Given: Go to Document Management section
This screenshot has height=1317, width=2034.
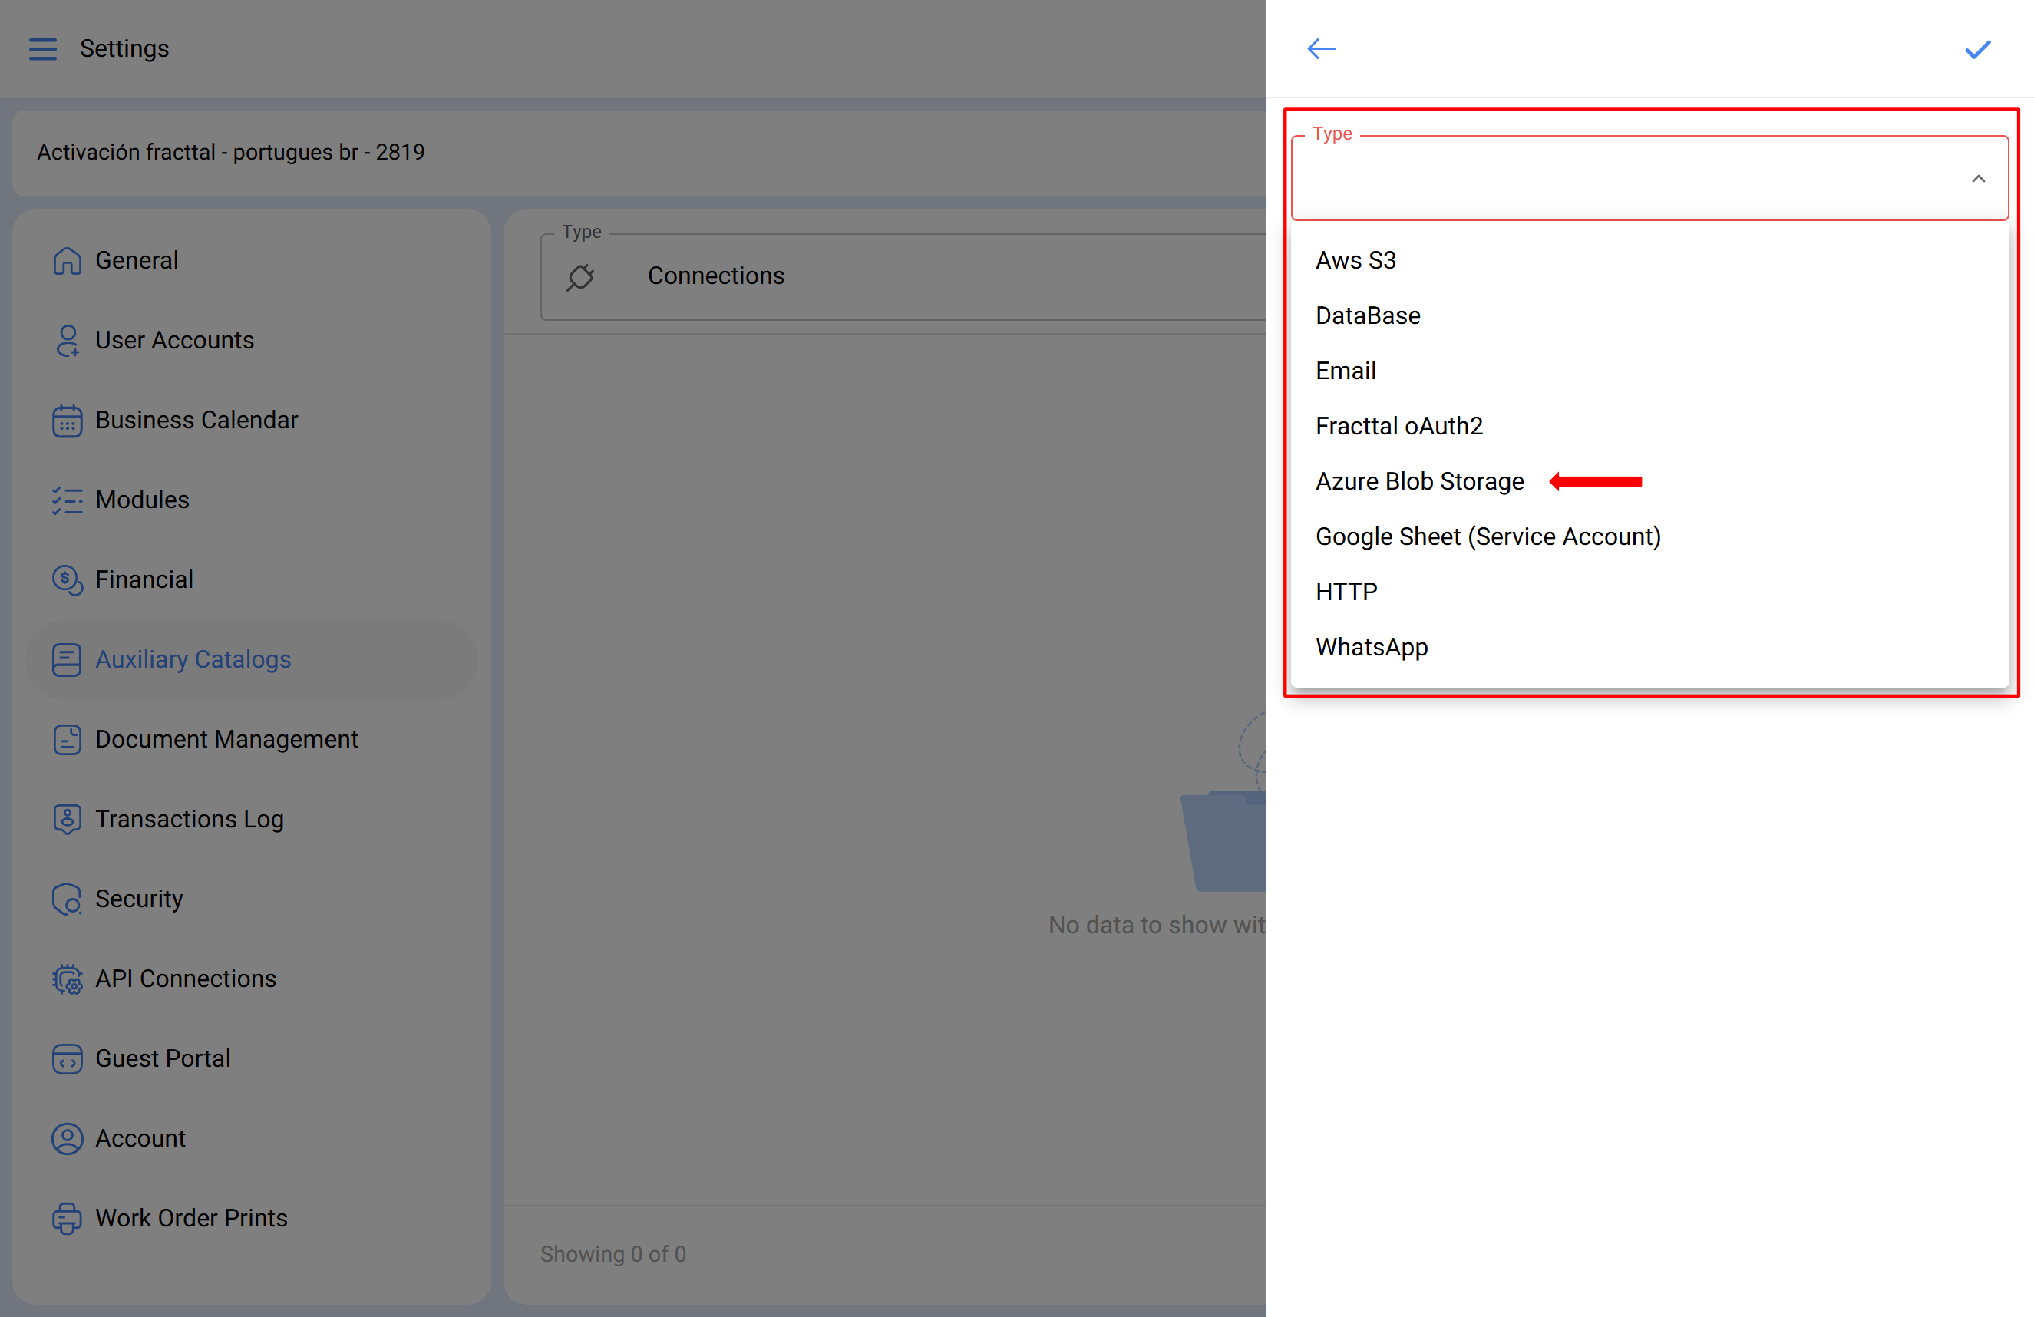Looking at the screenshot, I should [x=226, y=739].
